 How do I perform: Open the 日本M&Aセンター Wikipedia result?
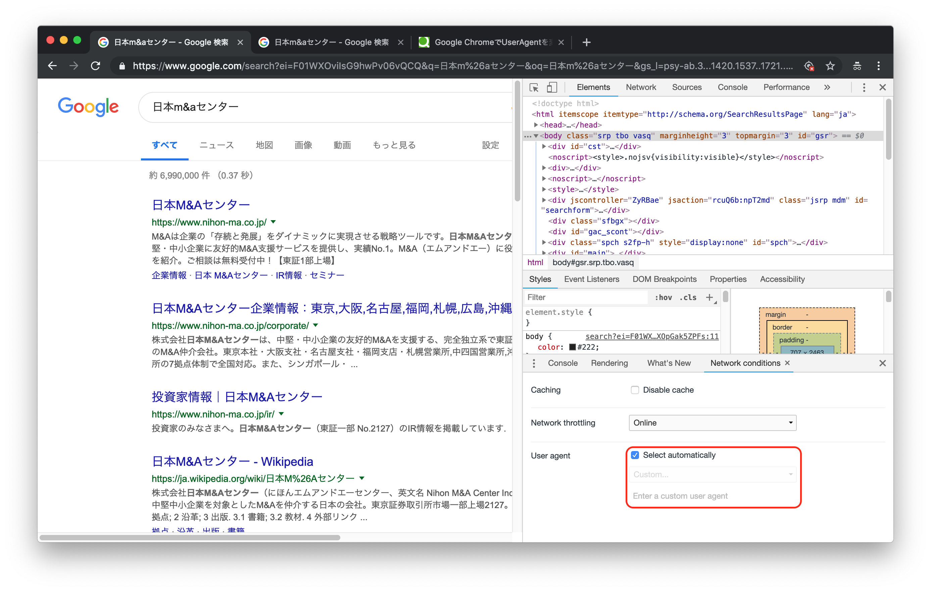click(x=232, y=461)
